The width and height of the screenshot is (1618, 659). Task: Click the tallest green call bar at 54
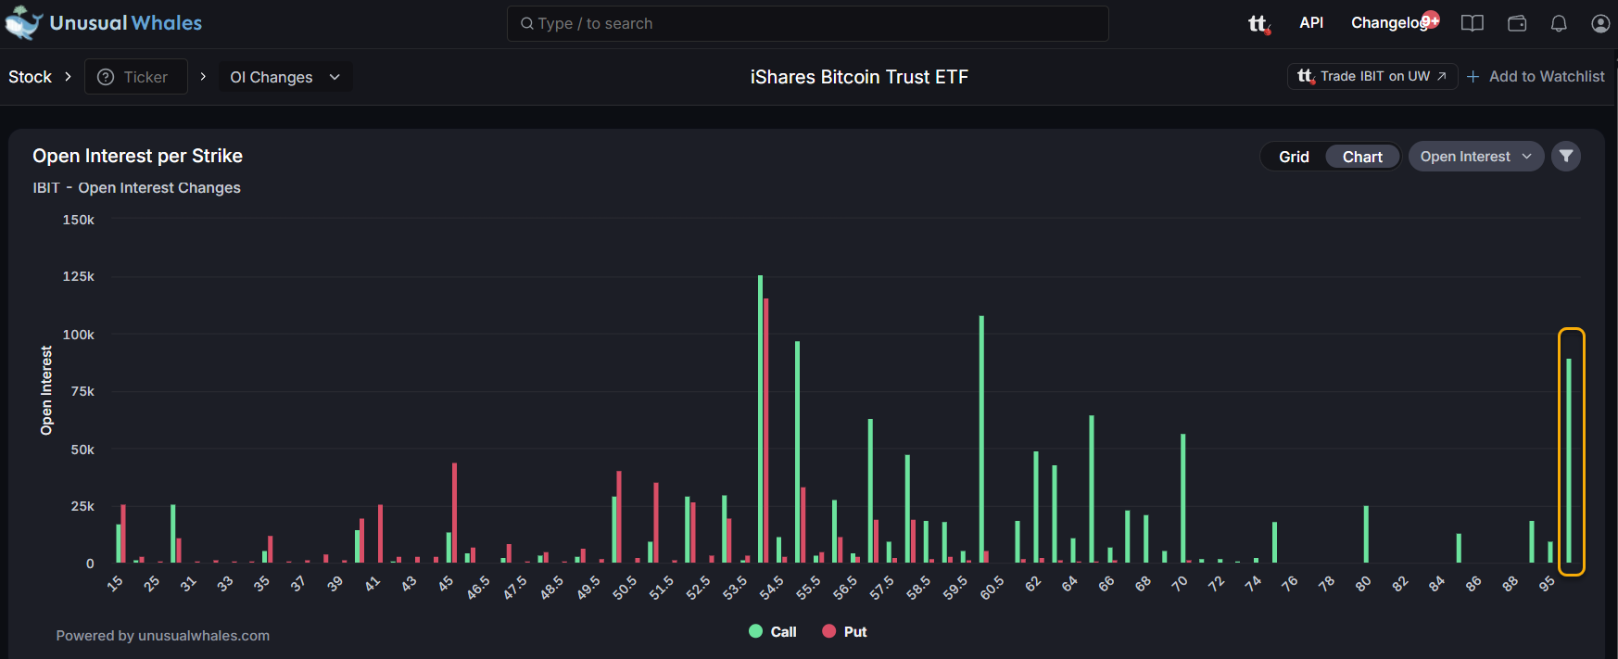click(760, 419)
